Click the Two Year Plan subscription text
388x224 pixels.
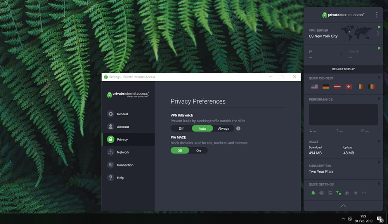point(321,172)
